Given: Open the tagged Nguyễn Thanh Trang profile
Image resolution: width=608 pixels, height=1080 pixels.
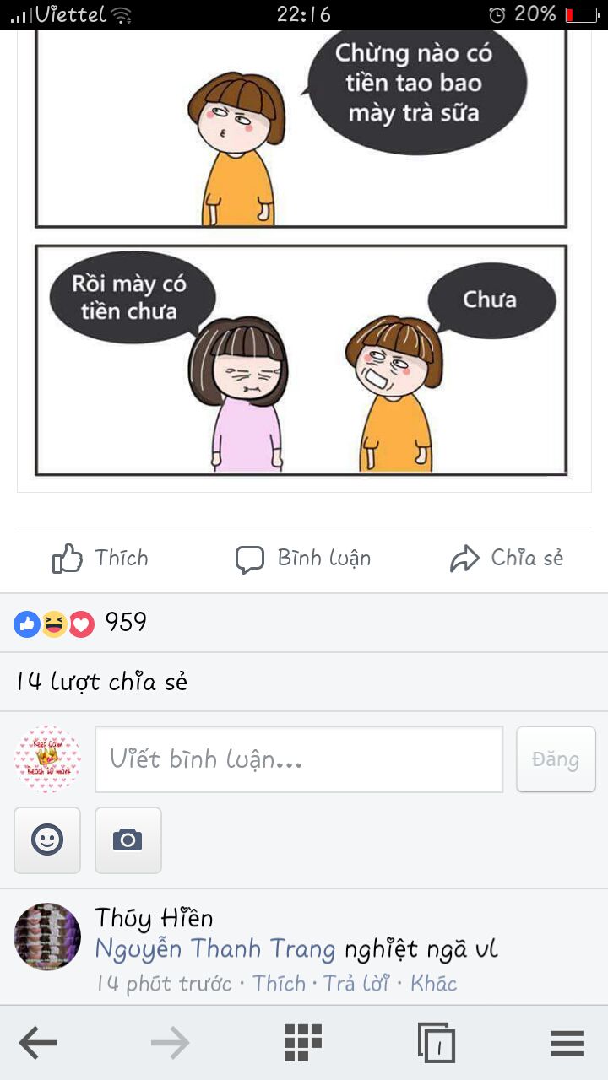Looking at the screenshot, I should 215,950.
